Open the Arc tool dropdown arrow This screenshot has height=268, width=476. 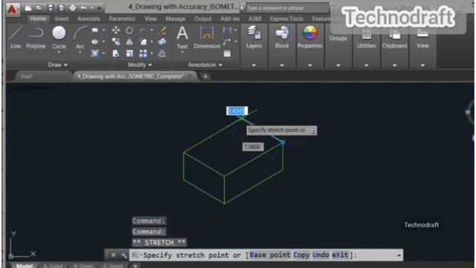click(x=80, y=53)
